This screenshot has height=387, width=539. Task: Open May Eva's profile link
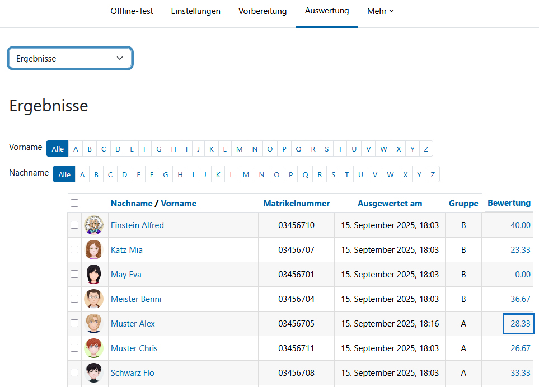[126, 275]
